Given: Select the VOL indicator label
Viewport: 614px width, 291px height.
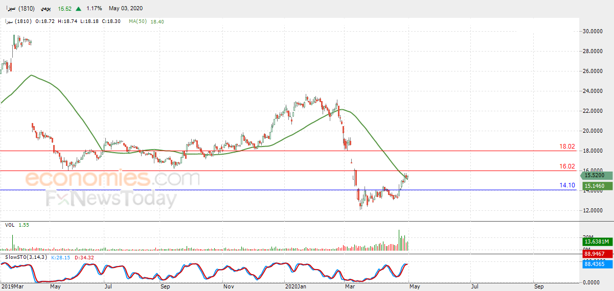Looking at the screenshot, I should 9,225.
